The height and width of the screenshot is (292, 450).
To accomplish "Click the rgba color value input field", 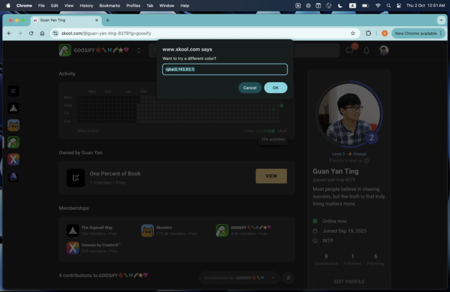I will point(225,69).
